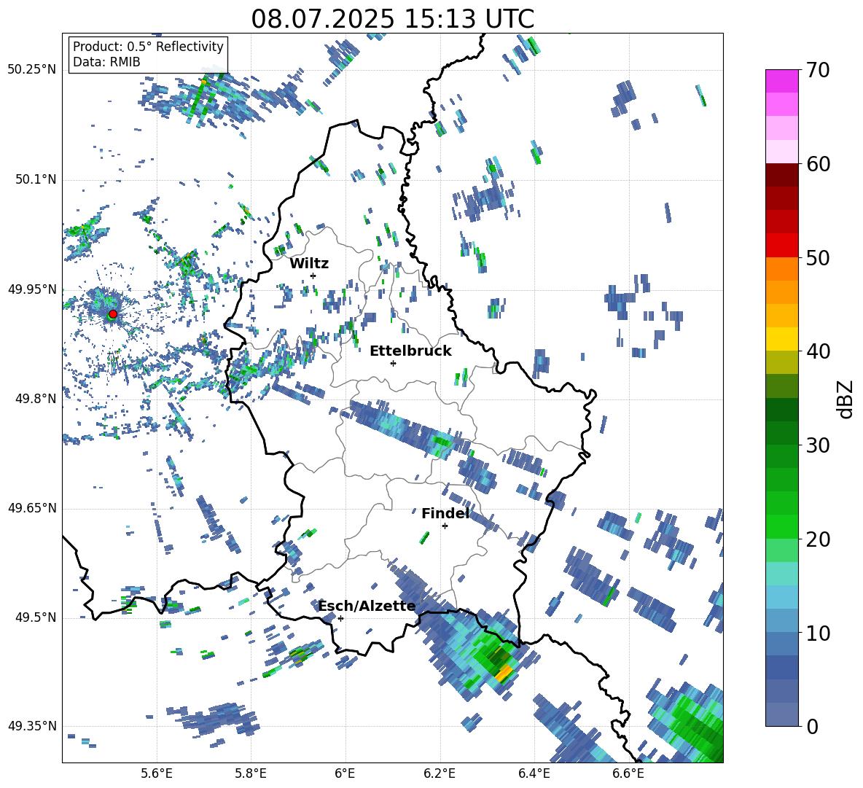Screen dimensions: 863x788
Task: Click the magenta top colorbar segment
Action: pos(781,81)
